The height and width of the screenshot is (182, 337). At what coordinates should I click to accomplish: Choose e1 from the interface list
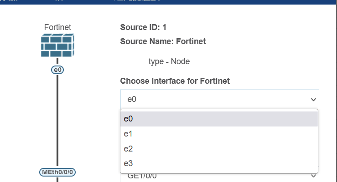click(219, 134)
